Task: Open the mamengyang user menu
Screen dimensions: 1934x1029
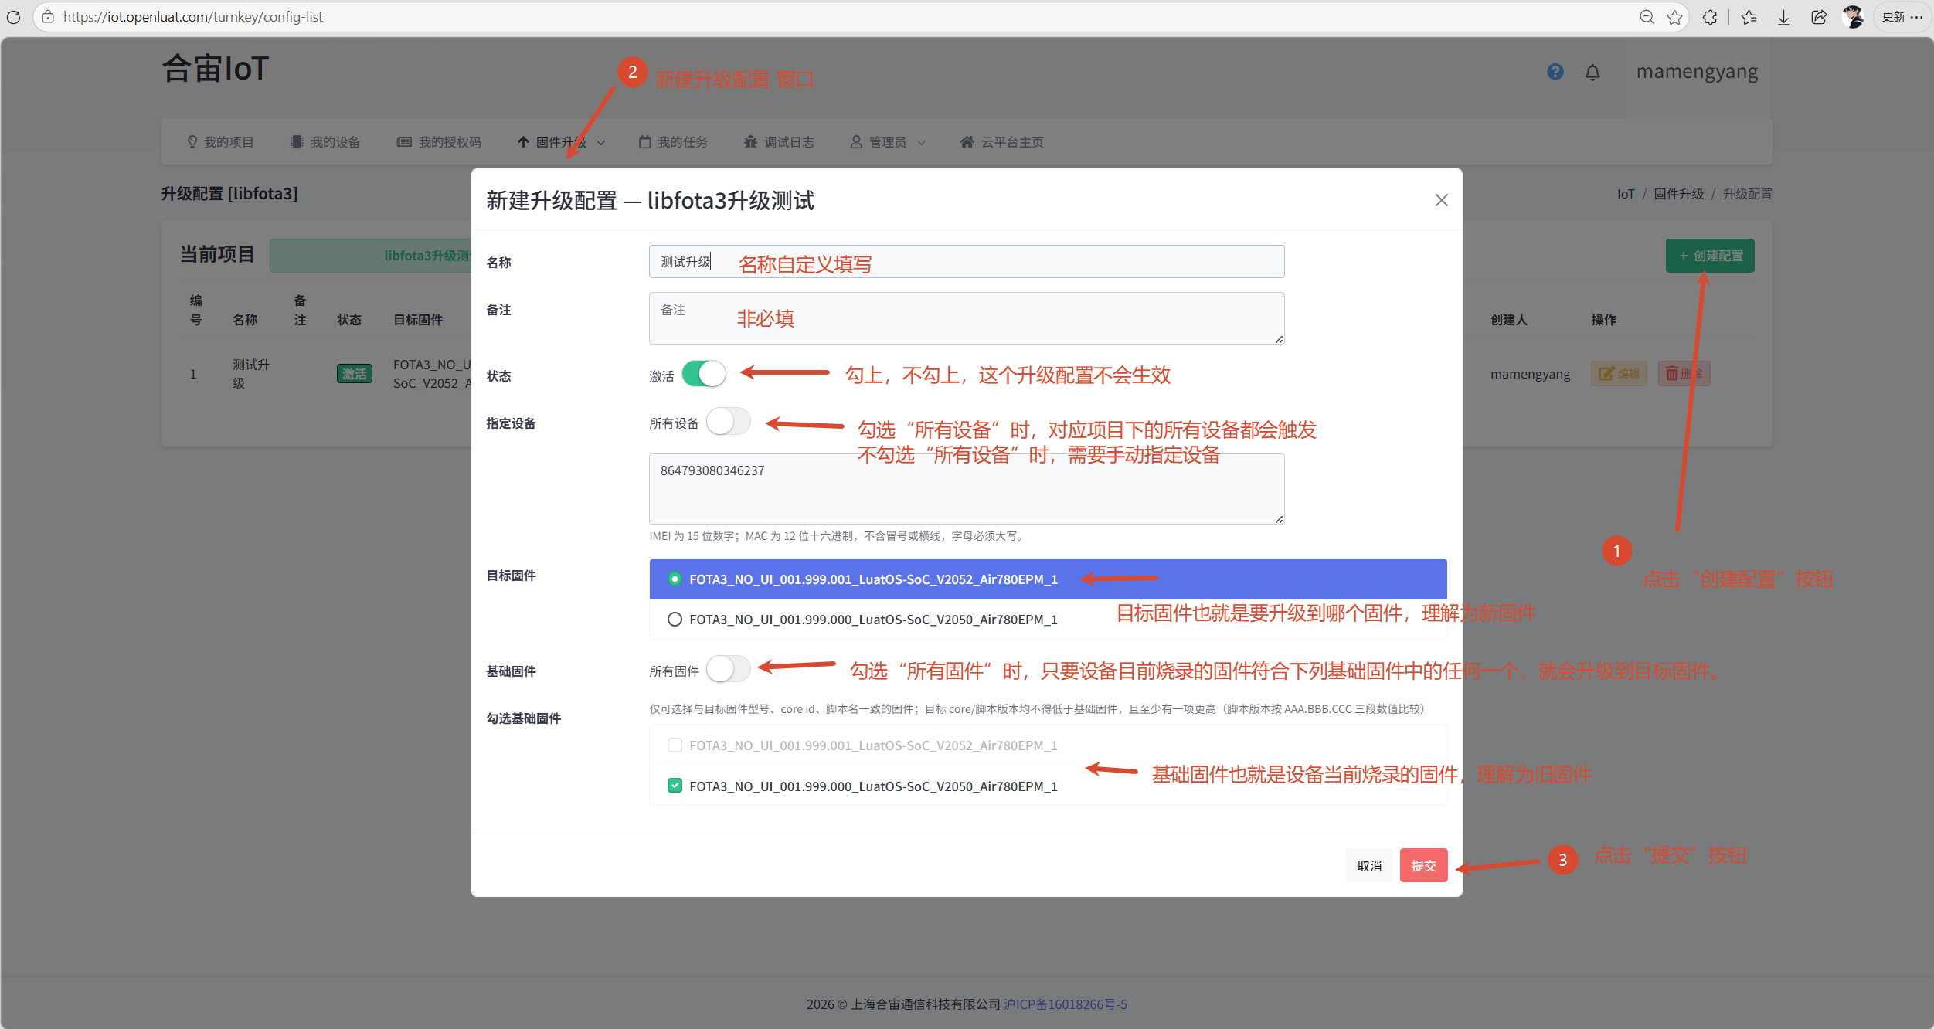Action: (x=1697, y=72)
